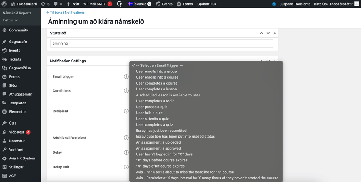The width and height of the screenshot is (361, 182).
Task: Click help icon beside Email trigger
Action: (126, 77)
